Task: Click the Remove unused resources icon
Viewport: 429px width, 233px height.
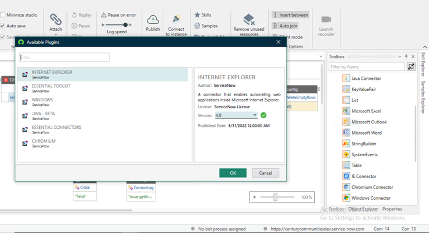Action: click(x=249, y=19)
